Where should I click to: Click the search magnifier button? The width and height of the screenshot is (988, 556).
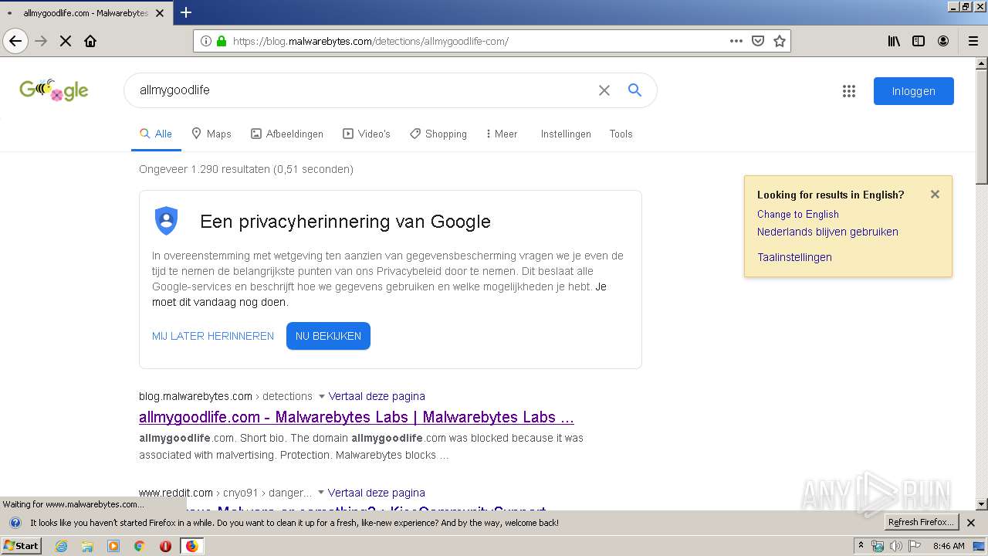click(x=634, y=90)
